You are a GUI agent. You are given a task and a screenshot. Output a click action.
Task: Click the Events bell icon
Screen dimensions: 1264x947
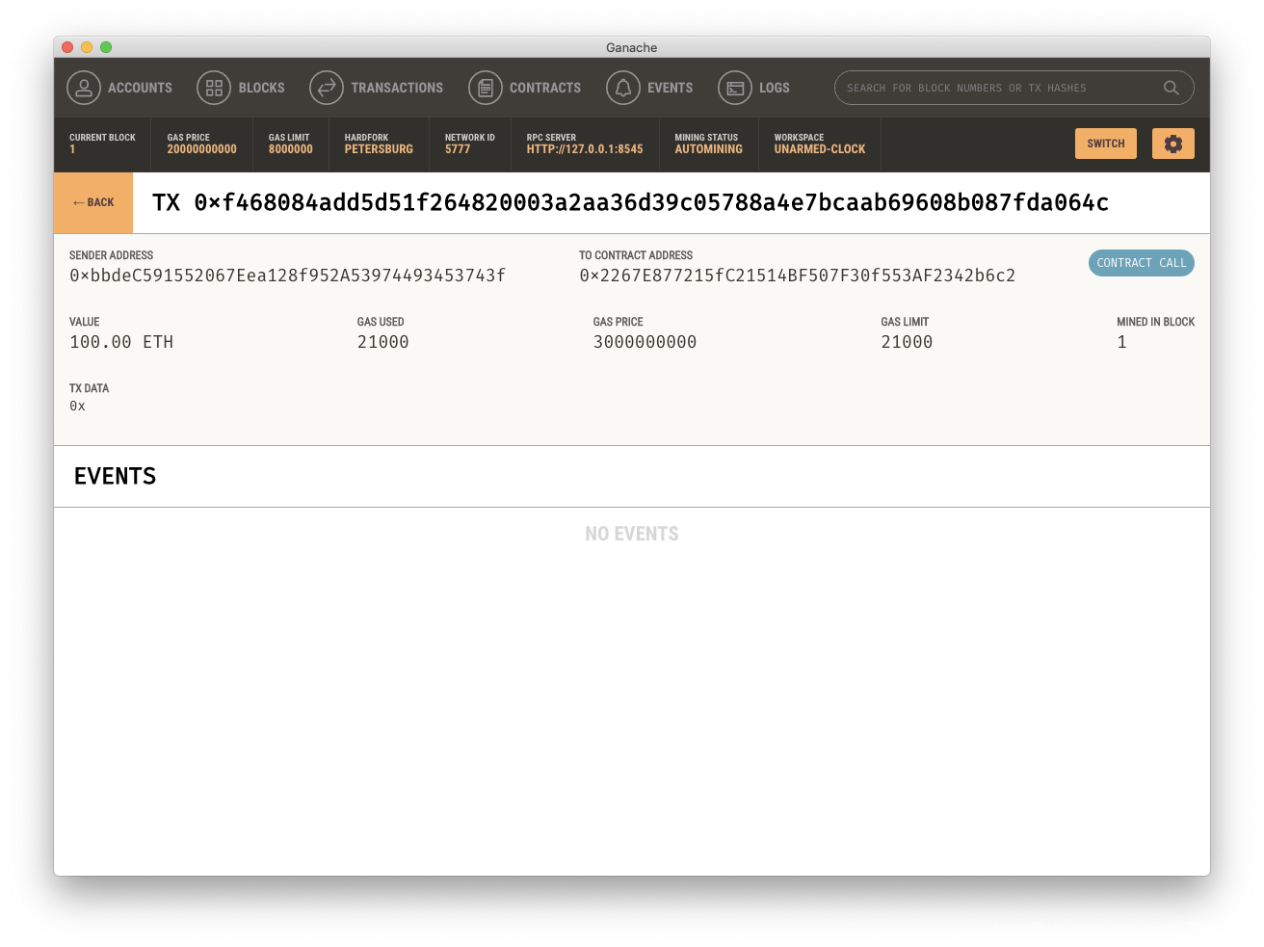click(623, 88)
